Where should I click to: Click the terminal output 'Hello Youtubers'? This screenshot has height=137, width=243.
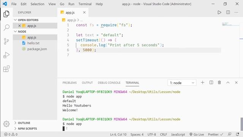coord(77,106)
